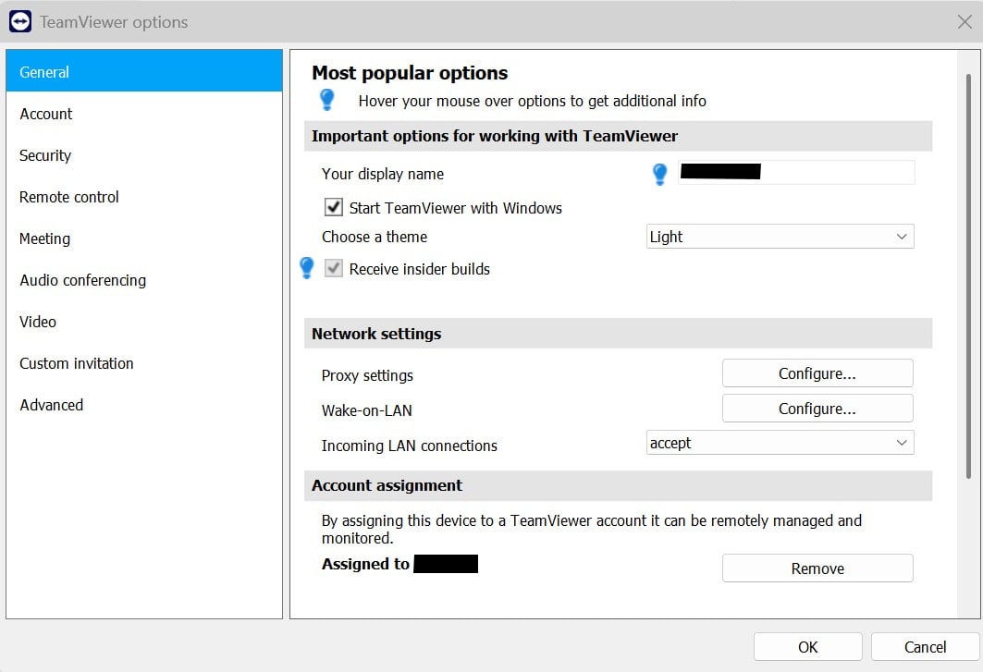Confirm options with OK button
The width and height of the screenshot is (983, 672).
(x=807, y=647)
